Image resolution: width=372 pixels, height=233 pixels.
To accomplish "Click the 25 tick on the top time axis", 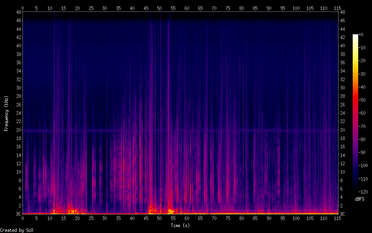I will point(91,8).
